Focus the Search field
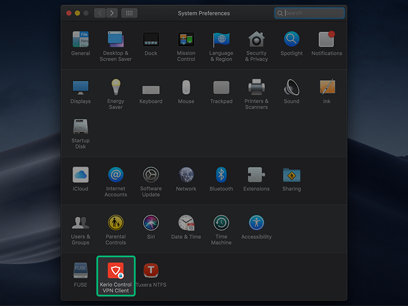 (x=309, y=13)
